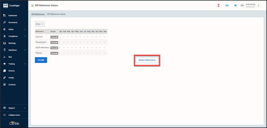Click the Staff Members reference row label
The image size is (267, 128).
click(43, 47)
